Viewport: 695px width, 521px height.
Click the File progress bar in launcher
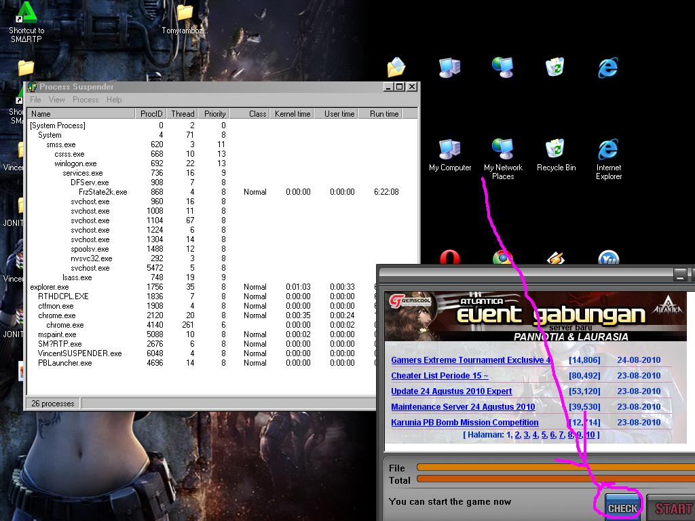coord(555,467)
